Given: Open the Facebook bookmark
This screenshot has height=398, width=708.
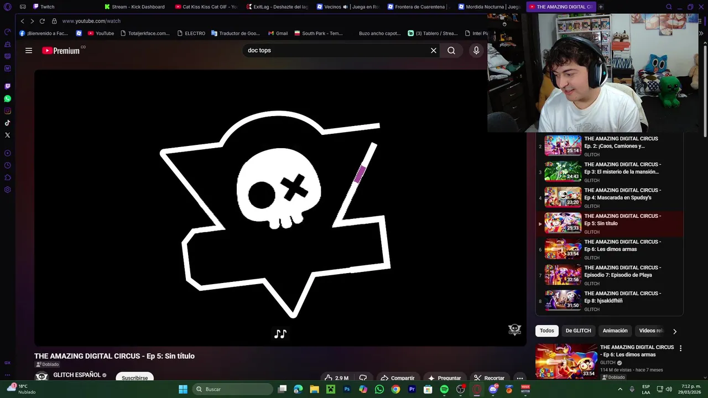Looking at the screenshot, I should [44, 33].
